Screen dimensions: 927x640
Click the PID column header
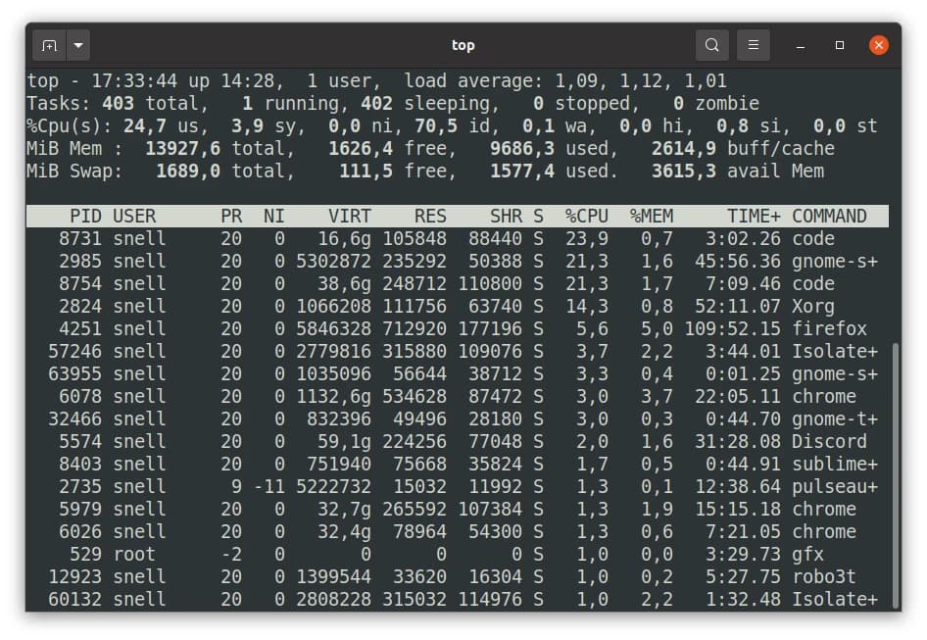point(85,216)
